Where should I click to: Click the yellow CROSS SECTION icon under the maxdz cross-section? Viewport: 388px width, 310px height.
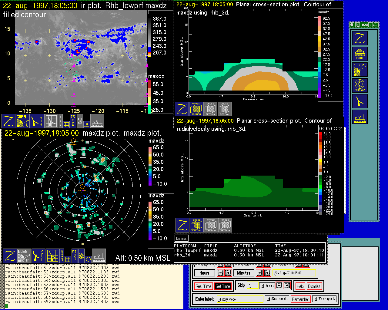click(x=196, y=109)
